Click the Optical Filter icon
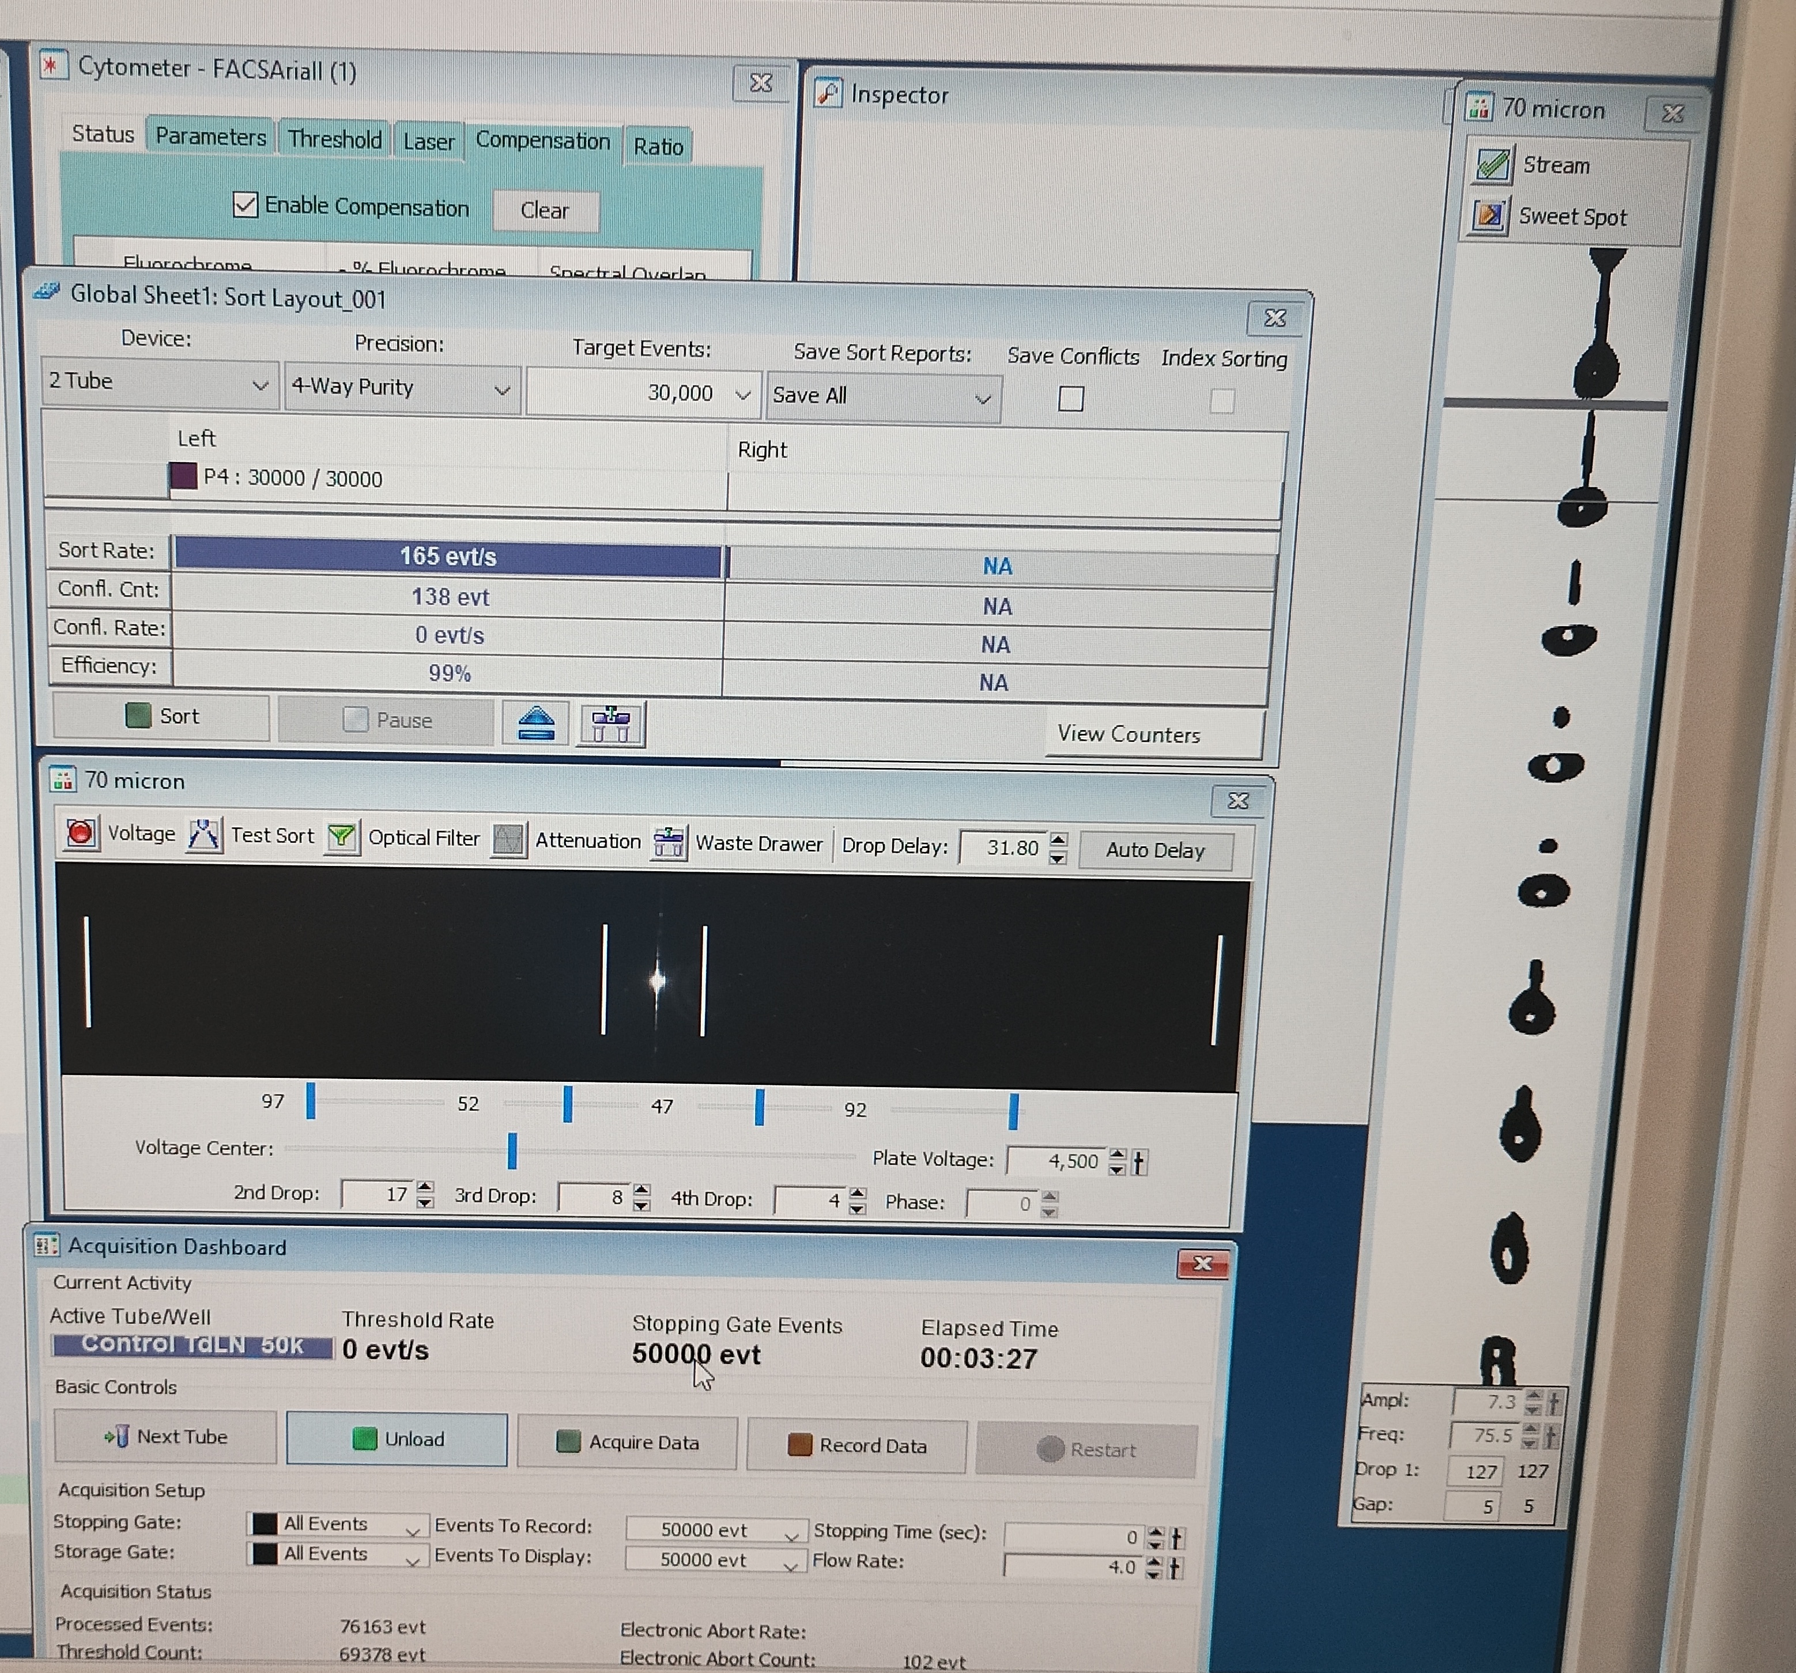The height and width of the screenshot is (1673, 1796). click(341, 837)
